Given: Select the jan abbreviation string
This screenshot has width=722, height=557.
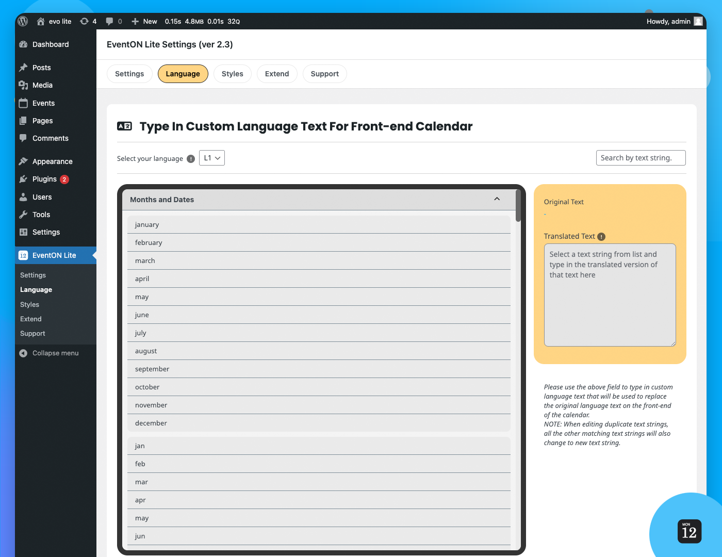Looking at the screenshot, I should [x=319, y=446].
